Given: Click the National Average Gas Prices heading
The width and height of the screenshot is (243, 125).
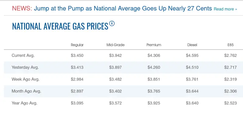Looking at the screenshot, I should (x=60, y=26).
